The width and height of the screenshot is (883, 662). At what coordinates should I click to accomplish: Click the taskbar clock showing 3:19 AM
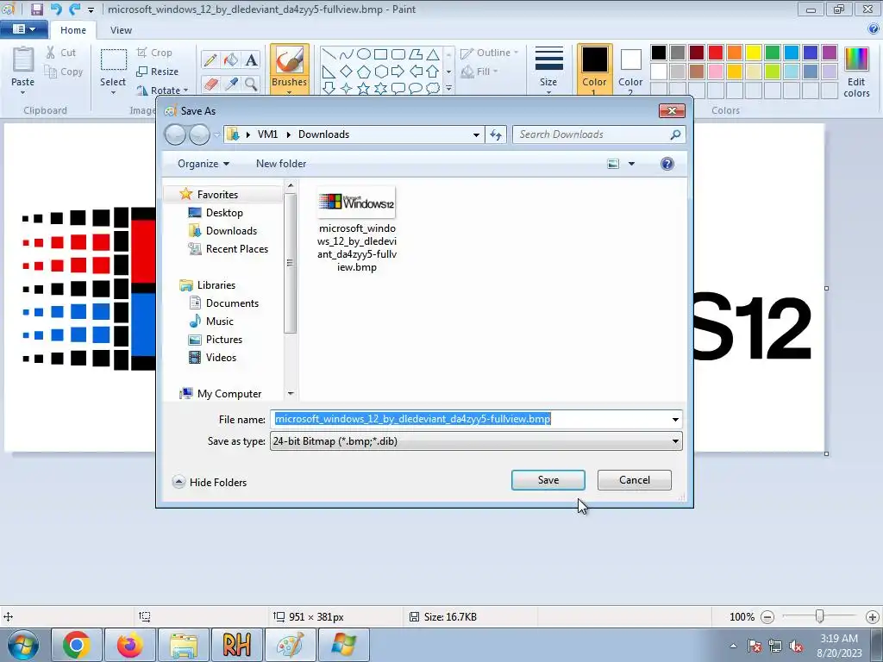point(839,646)
